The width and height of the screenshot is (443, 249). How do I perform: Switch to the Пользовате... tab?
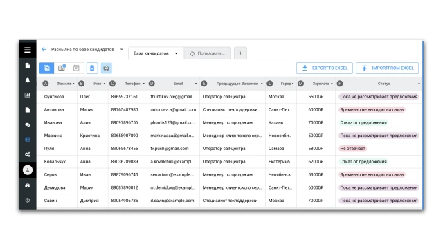(208, 53)
